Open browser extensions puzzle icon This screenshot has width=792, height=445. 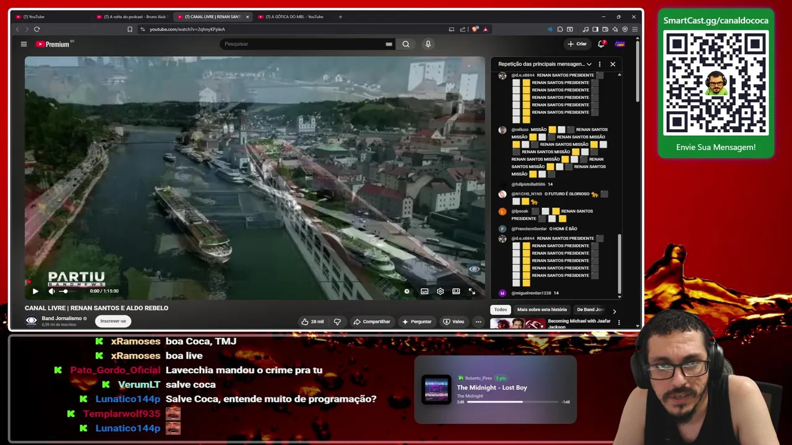tap(560, 29)
